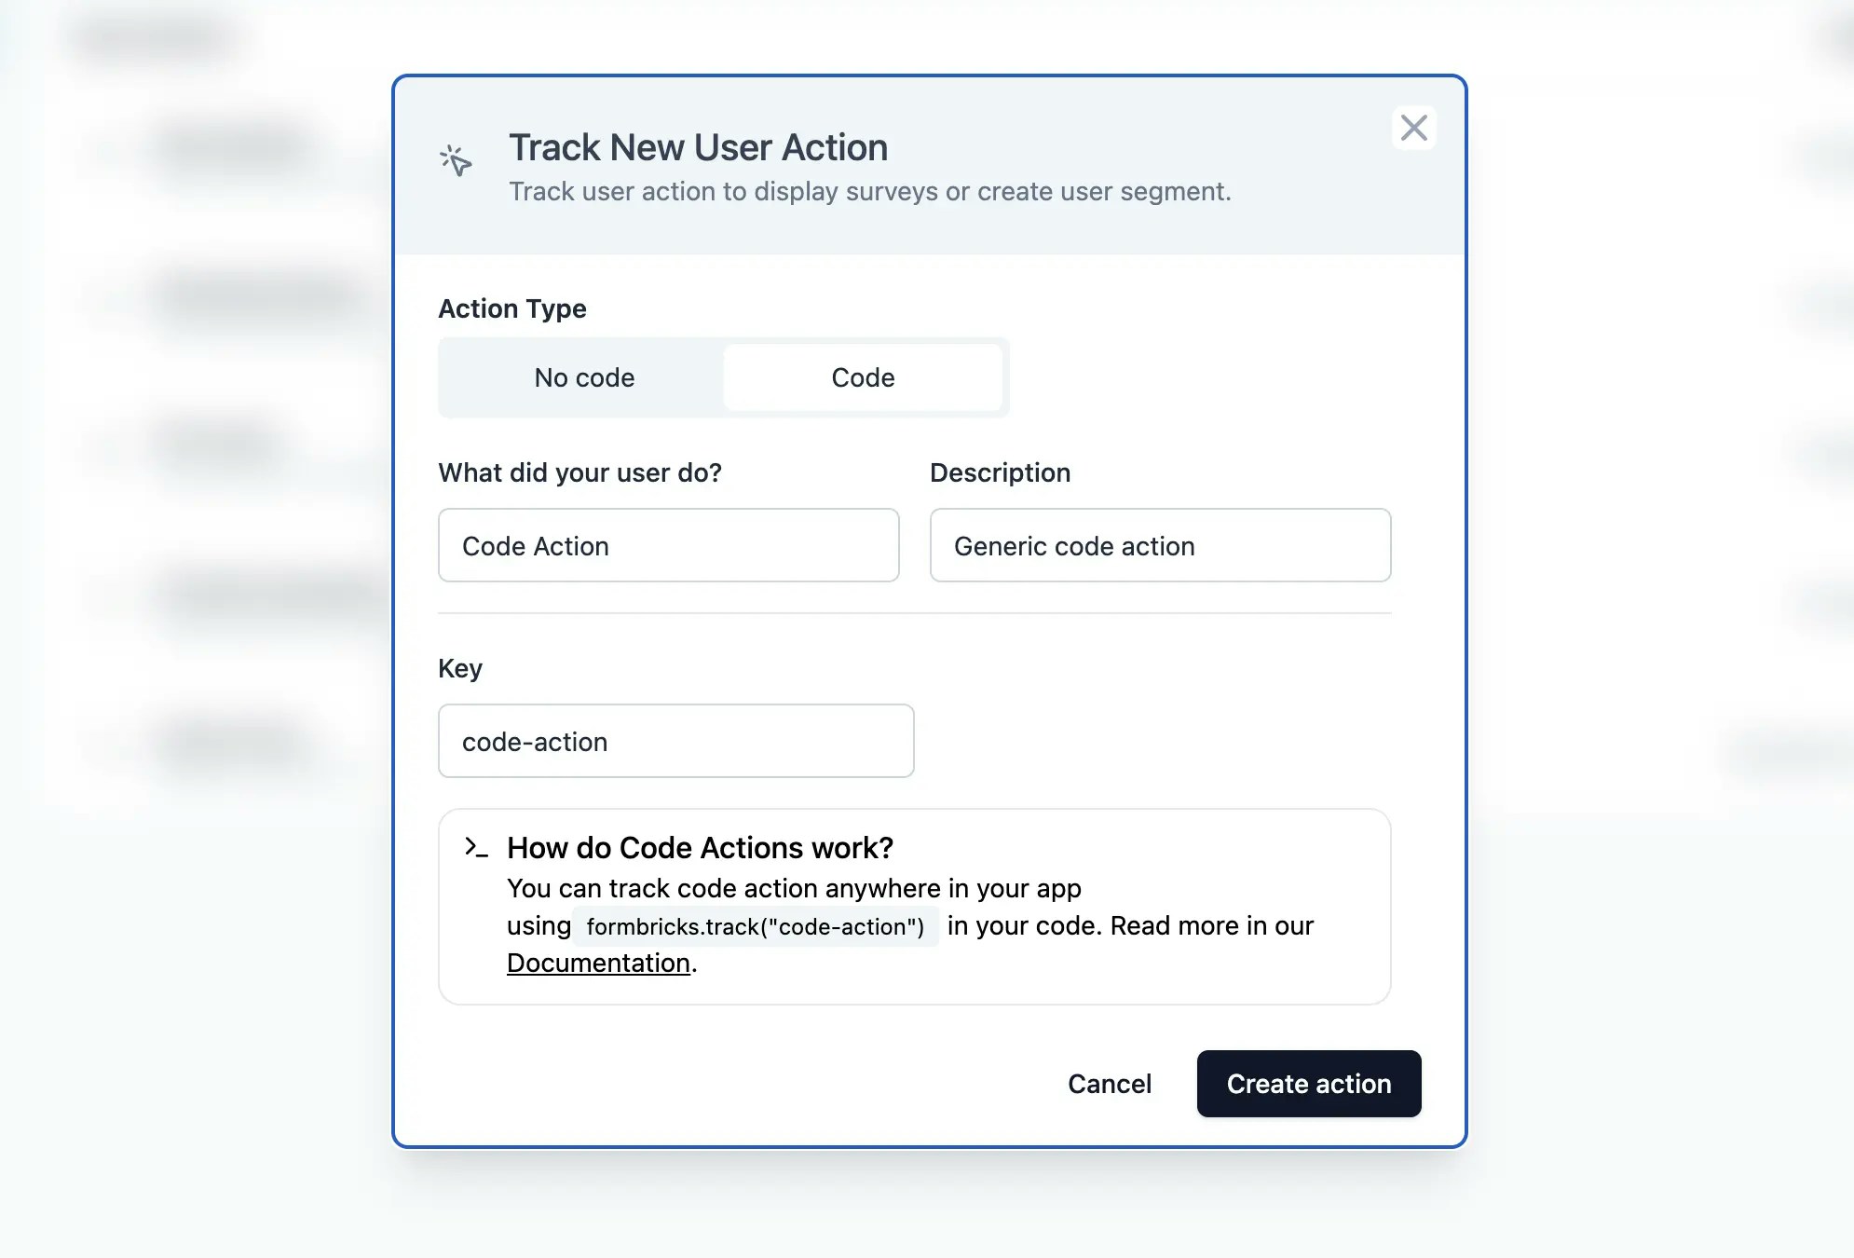Click Cancel to discard the new action
This screenshot has width=1854, height=1258.
click(1109, 1084)
